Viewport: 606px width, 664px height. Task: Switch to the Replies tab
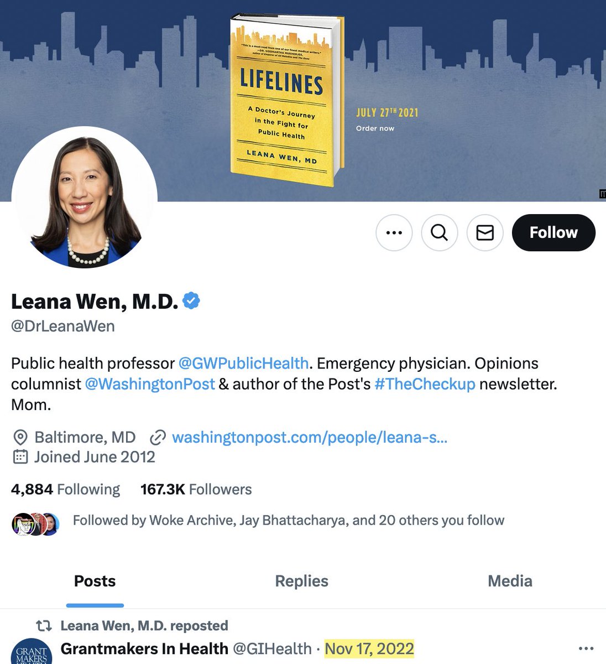tap(301, 581)
